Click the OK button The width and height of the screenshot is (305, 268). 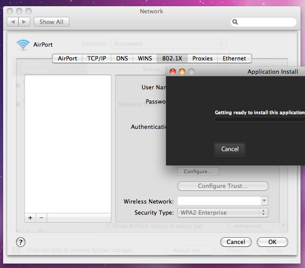click(x=272, y=242)
